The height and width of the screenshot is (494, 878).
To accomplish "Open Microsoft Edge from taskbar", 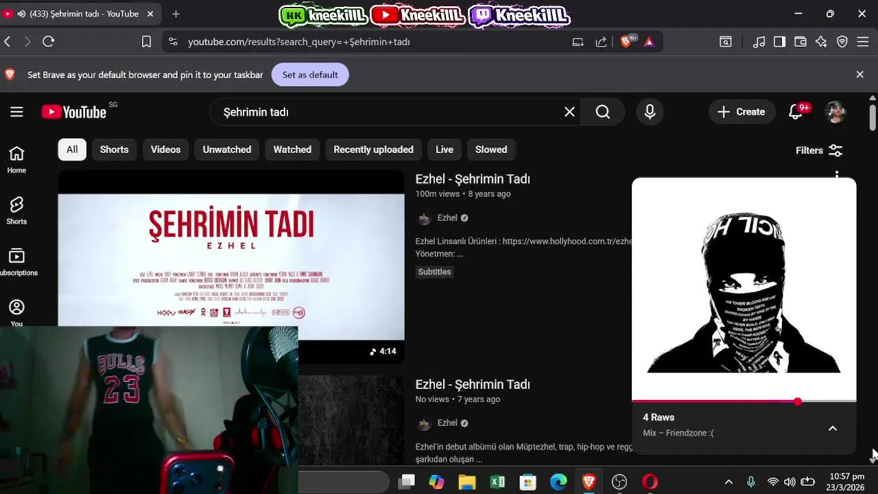I will [x=558, y=482].
